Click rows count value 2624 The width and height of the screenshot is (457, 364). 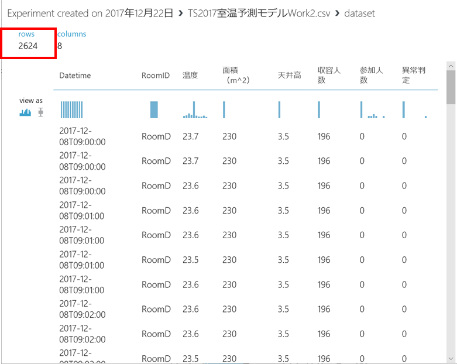[28, 46]
